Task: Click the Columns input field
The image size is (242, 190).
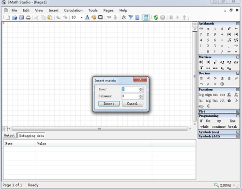Action: tap(130, 96)
